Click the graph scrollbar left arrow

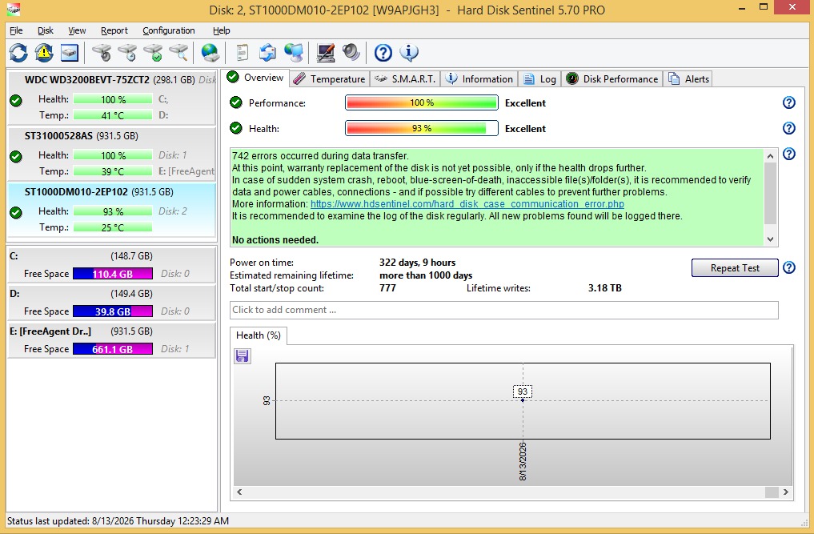[239, 492]
